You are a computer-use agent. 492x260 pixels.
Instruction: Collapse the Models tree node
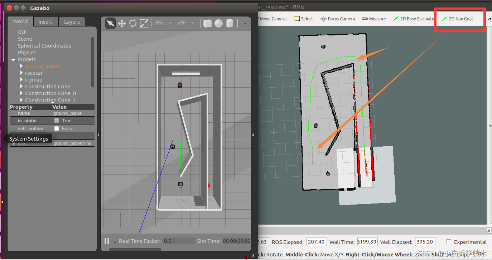click(x=13, y=59)
